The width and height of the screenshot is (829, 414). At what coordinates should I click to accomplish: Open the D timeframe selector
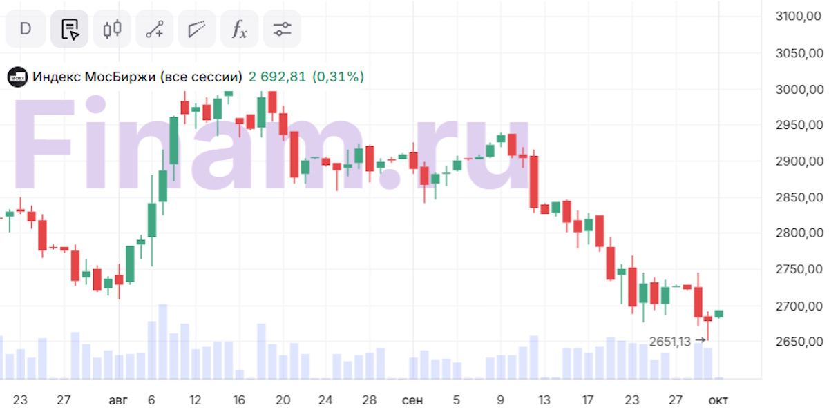coord(26,29)
